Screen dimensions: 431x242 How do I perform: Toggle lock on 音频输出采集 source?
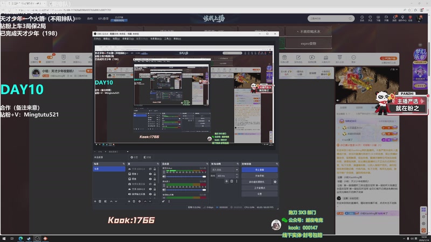[155, 194]
